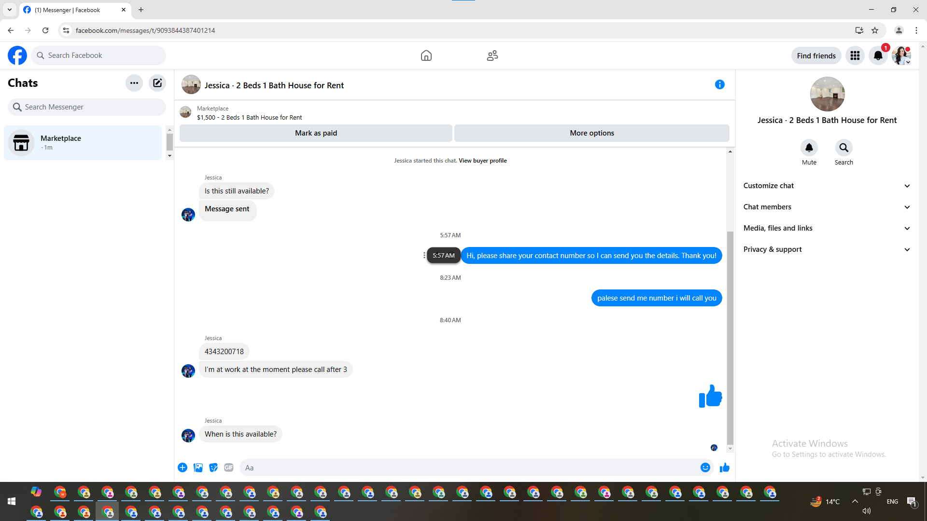Open the View buyer profile link
Image resolution: width=927 pixels, height=521 pixels.
tap(482, 161)
